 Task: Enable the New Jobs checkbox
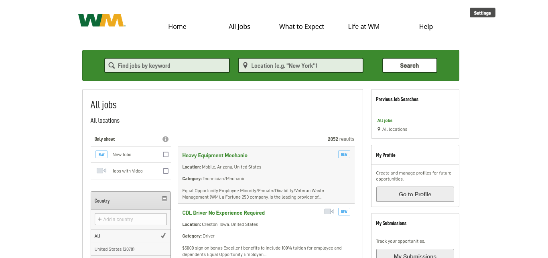click(166, 154)
